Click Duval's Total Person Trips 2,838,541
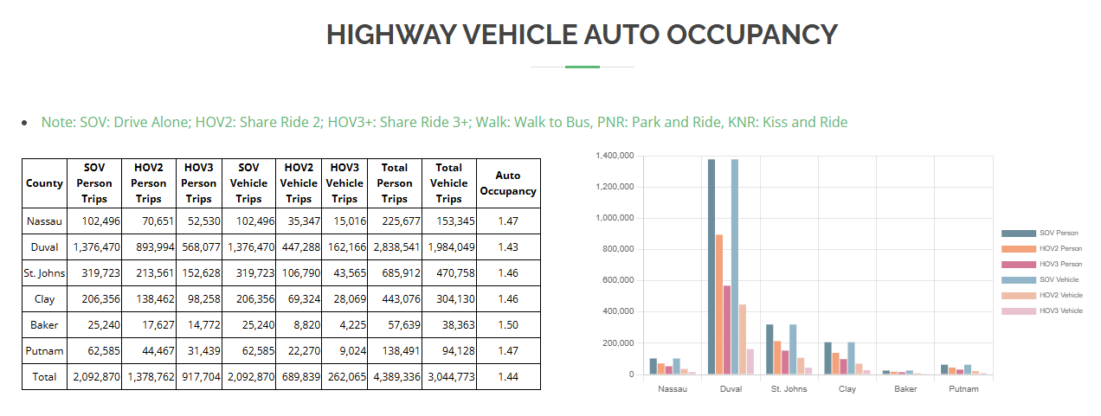 (396, 247)
